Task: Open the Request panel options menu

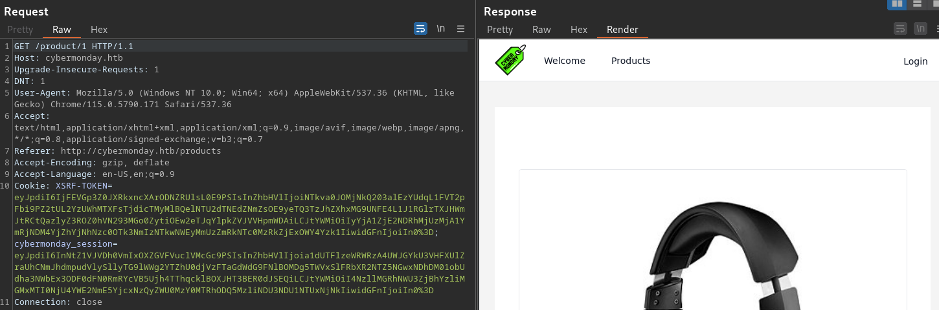Action: point(461,28)
